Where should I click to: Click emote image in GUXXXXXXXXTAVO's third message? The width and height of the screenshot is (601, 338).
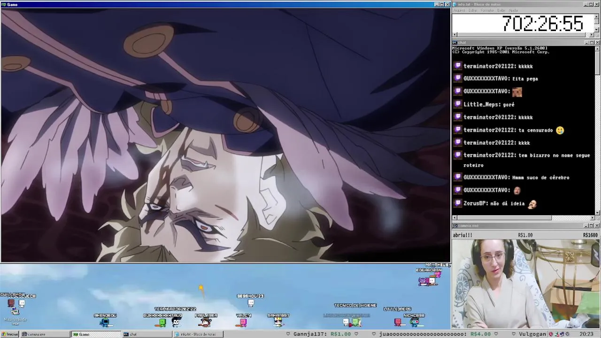[x=517, y=92]
